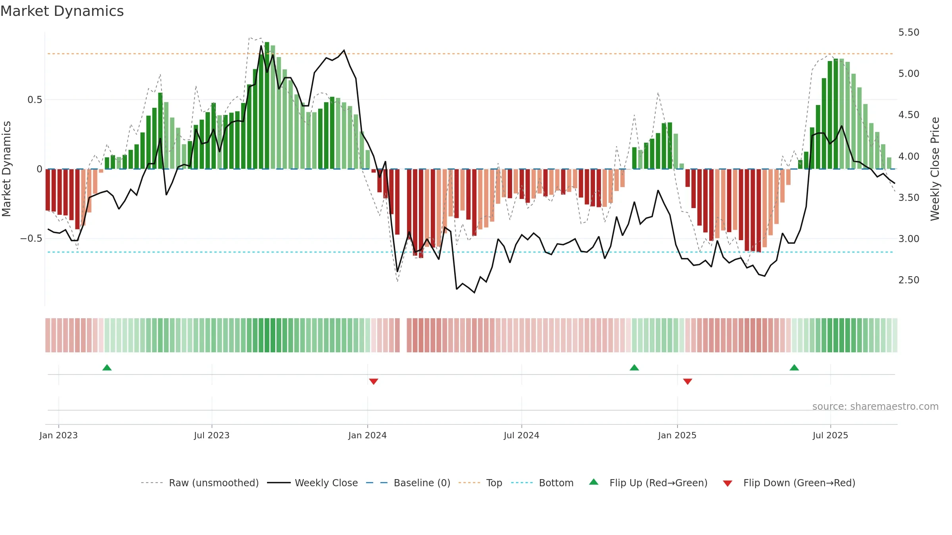952x535 pixels.
Task: Click the flip-up marker in early 2023
Action: coord(107,367)
